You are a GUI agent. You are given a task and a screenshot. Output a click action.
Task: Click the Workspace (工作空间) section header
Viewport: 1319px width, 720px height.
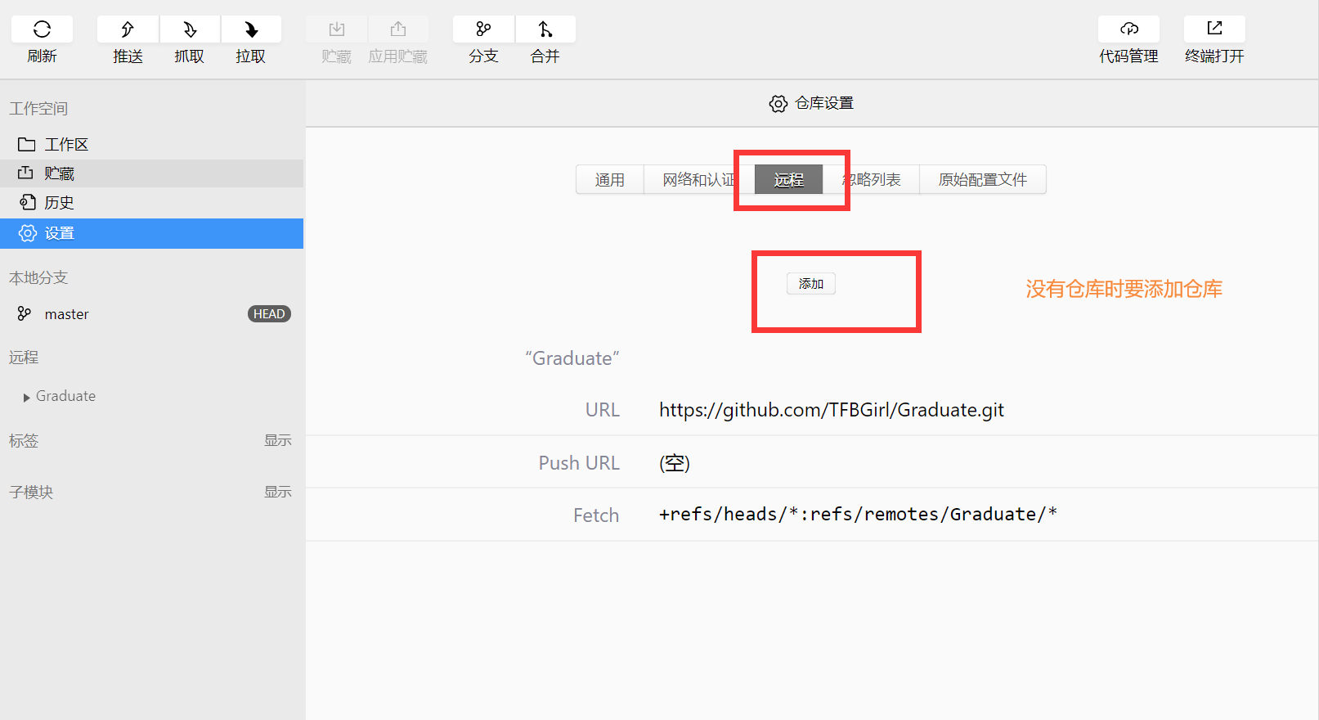(38, 109)
